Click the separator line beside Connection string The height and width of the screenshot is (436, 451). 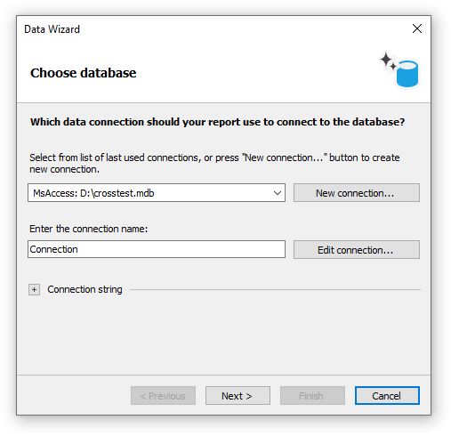pyautogui.click(x=275, y=289)
